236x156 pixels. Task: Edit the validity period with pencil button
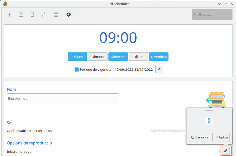159,70
